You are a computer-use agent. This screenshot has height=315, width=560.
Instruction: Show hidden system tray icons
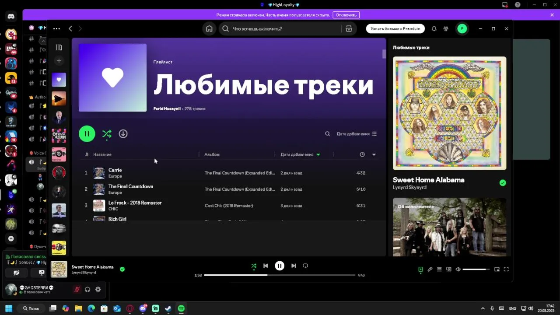pos(483,308)
